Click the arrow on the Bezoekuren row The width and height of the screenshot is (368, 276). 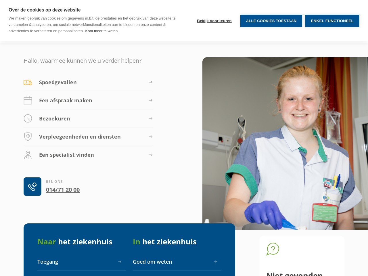(151, 118)
